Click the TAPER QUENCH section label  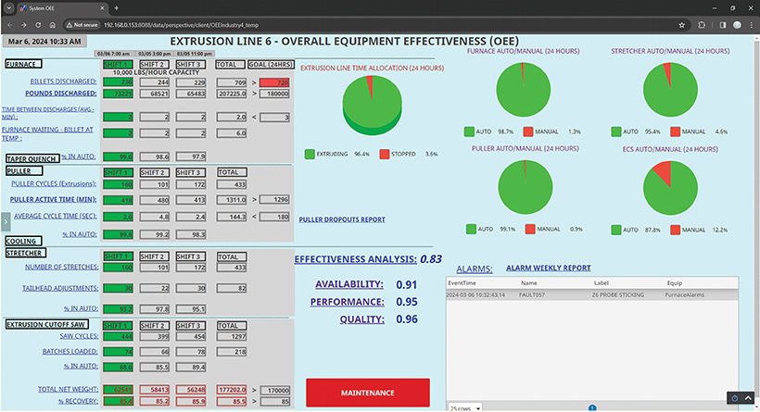pyautogui.click(x=32, y=158)
